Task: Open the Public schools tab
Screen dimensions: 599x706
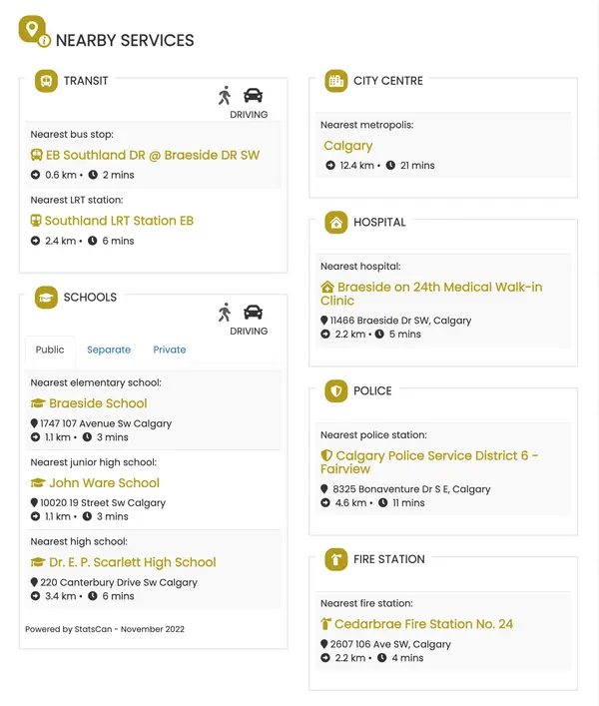Action: pyautogui.click(x=50, y=350)
